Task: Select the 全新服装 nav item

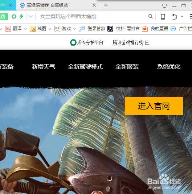Action: (x=127, y=67)
